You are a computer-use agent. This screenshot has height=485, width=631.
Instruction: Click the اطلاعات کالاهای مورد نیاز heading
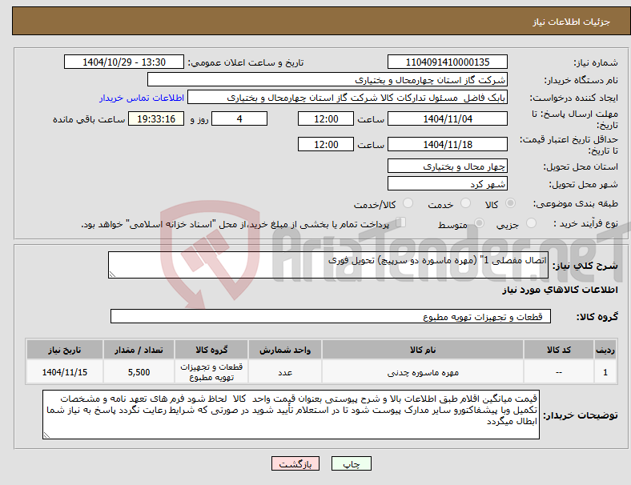(560, 290)
